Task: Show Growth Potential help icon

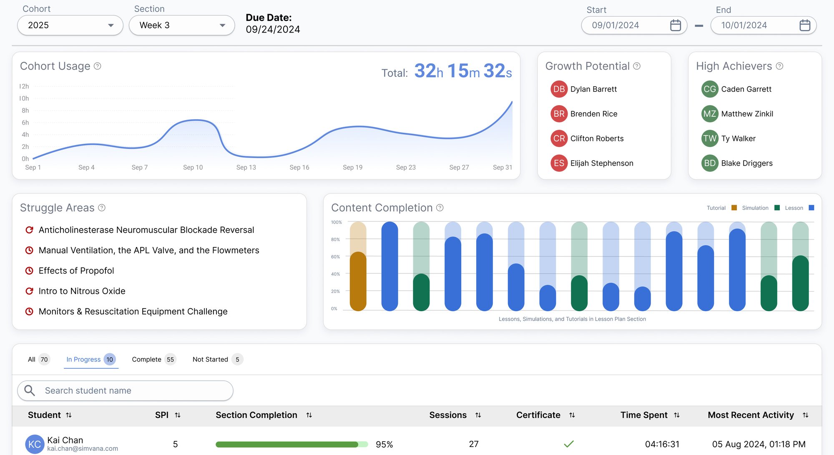Action: pos(637,66)
